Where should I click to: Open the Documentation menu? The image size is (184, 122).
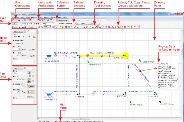pos(56,17)
